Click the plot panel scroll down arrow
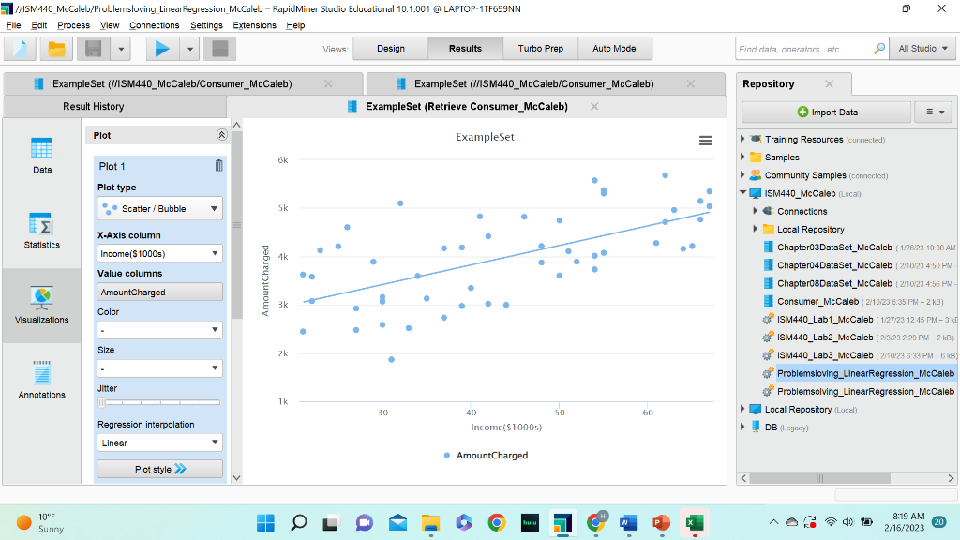The image size is (960, 540). (x=237, y=478)
